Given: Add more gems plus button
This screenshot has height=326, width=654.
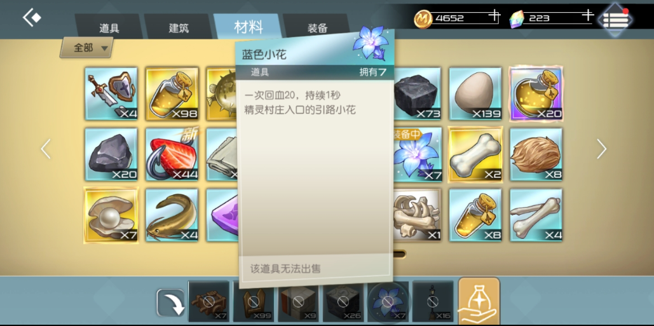Looking at the screenshot, I should pyautogui.click(x=587, y=15).
